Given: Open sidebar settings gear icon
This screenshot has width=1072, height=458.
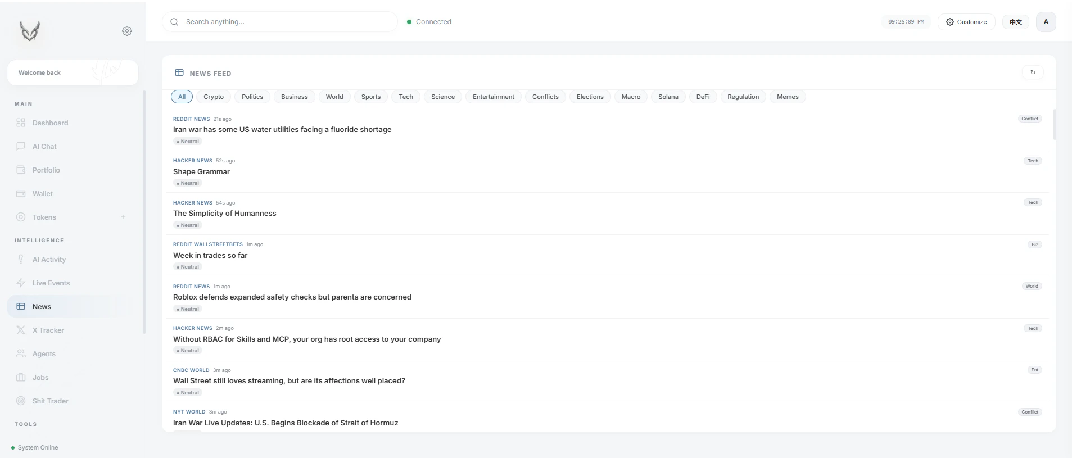Looking at the screenshot, I should 127,31.
